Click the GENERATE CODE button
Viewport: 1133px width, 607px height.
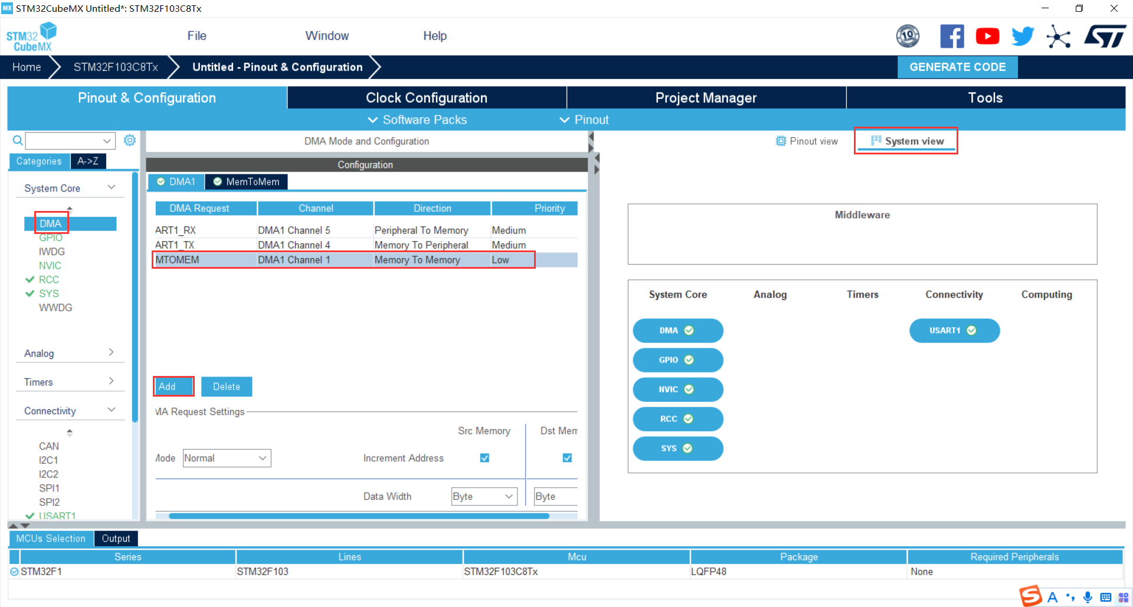957,67
